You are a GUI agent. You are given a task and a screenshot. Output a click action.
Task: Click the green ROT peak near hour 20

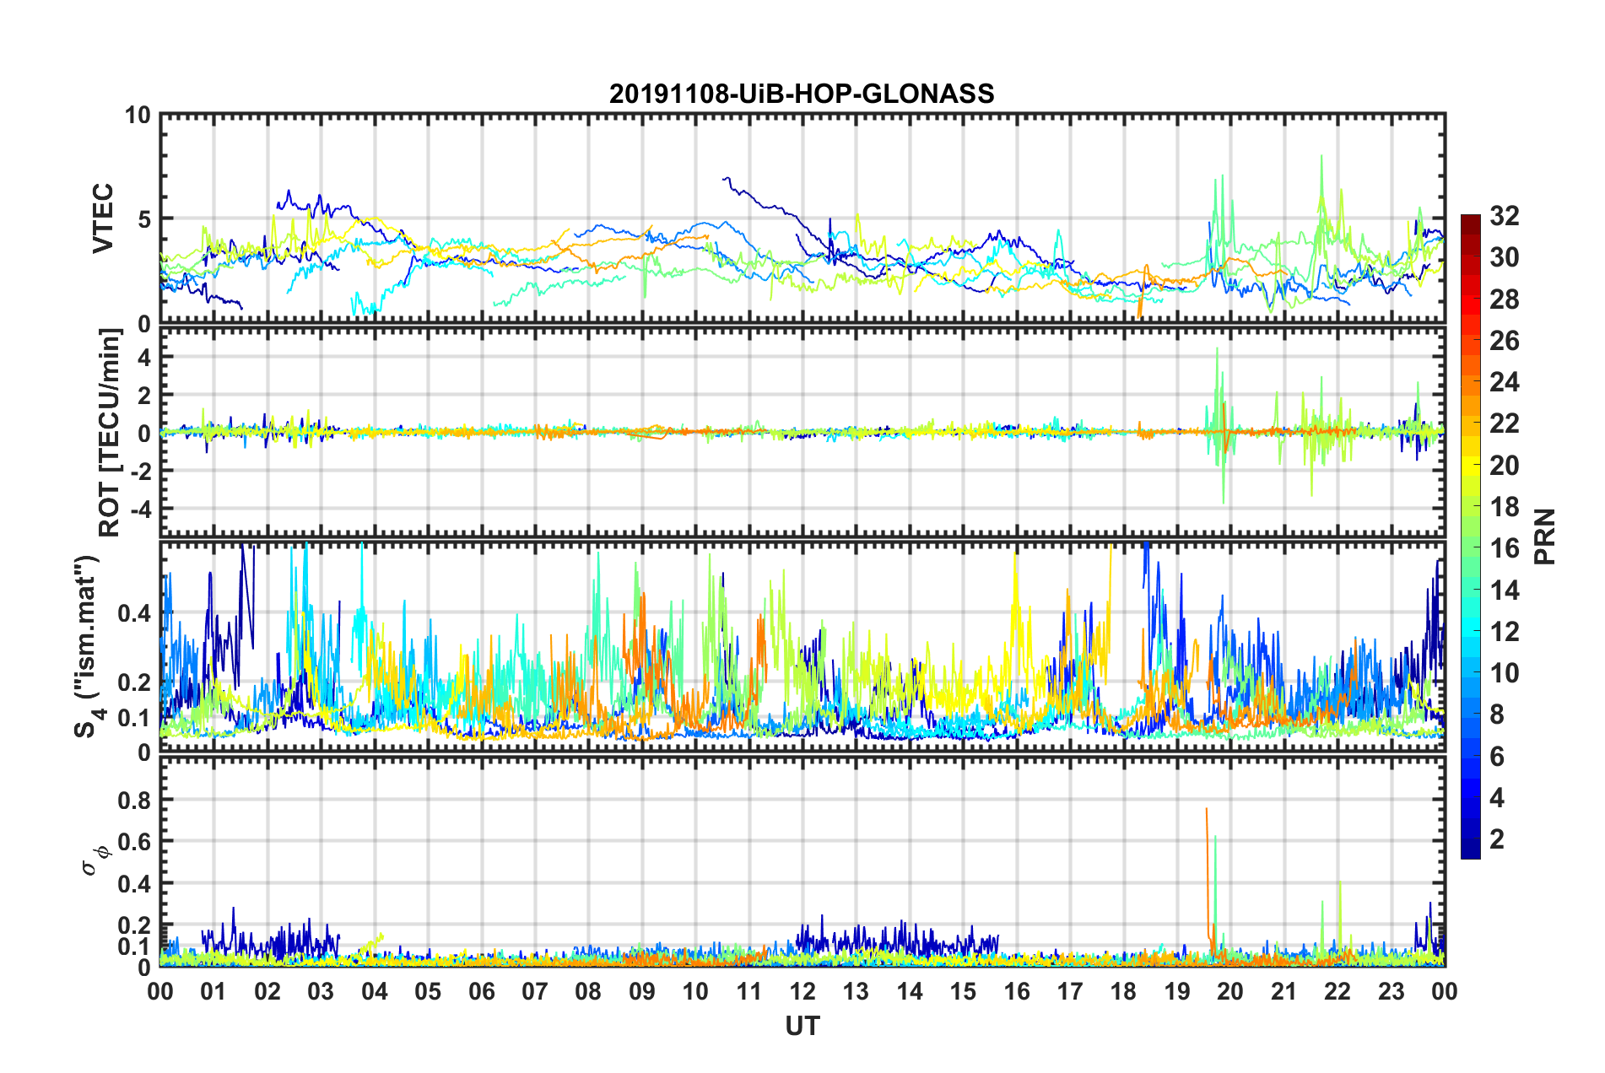[1217, 349]
